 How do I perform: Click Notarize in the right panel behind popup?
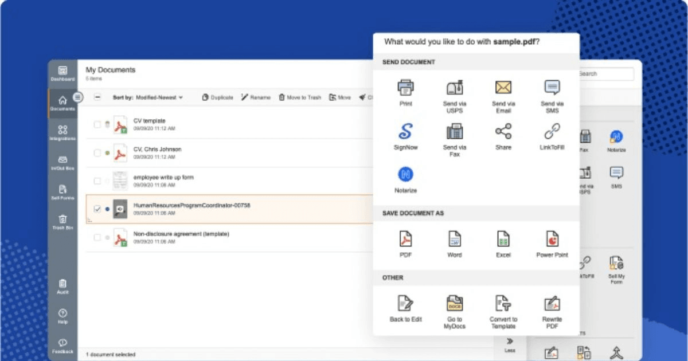[616, 140]
